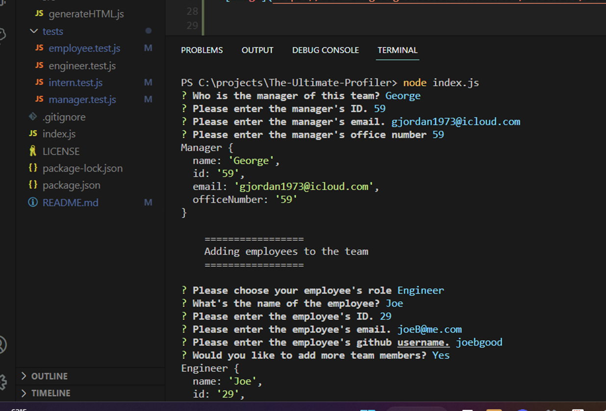The height and width of the screenshot is (411, 606).
Task: Switch to the OUTPUT tab
Action: click(x=257, y=50)
